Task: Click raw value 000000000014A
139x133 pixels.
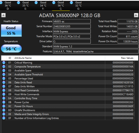Action: click(123, 67)
